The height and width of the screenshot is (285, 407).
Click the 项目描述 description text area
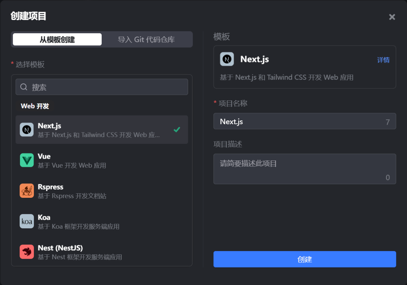tap(304, 169)
